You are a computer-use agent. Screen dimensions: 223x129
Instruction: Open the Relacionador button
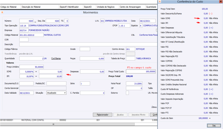[x=103, y=114]
